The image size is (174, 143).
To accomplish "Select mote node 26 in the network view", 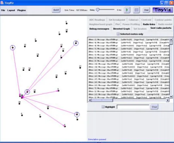I will pyautogui.click(x=48, y=108).
